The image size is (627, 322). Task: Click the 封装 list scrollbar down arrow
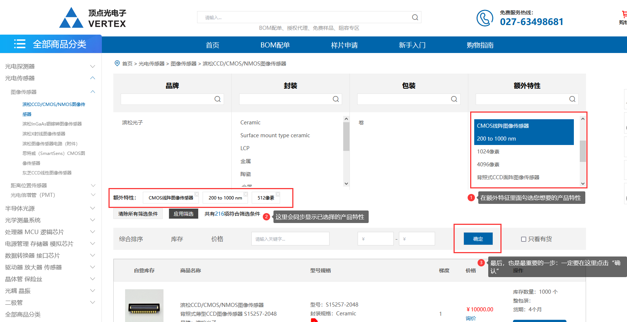tap(346, 184)
